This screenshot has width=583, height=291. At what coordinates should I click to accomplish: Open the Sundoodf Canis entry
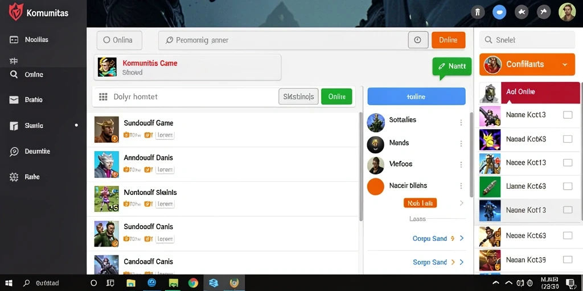pos(223,234)
